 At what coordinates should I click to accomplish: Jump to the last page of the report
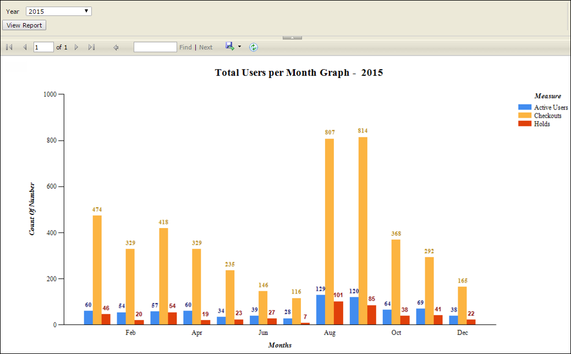click(x=91, y=47)
